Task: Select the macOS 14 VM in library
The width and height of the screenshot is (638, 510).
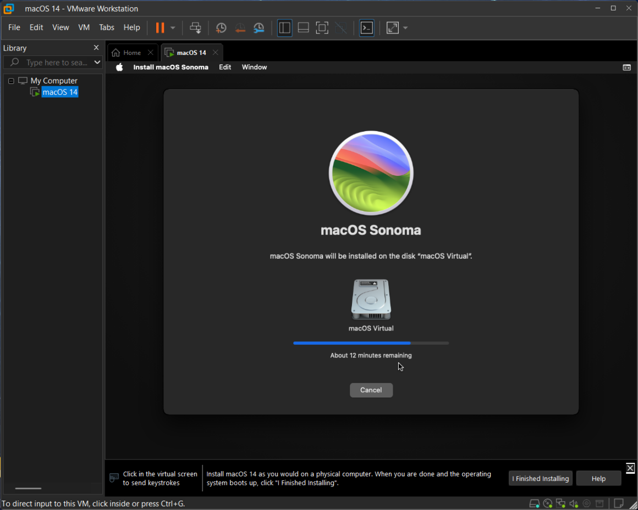Action: 60,92
